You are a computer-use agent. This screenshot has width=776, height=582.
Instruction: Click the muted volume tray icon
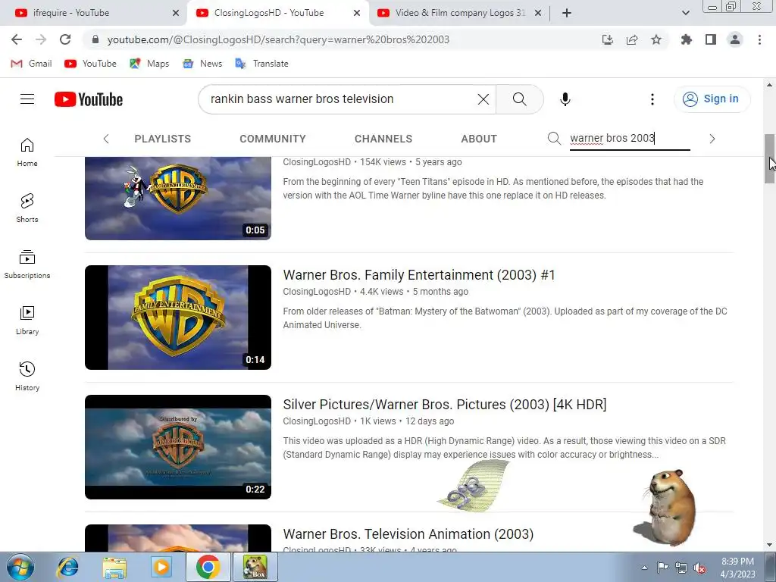[x=699, y=568]
